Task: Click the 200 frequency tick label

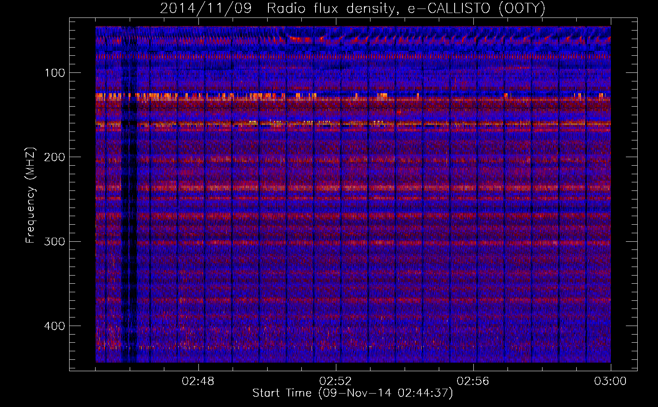Action: pyautogui.click(x=55, y=157)
